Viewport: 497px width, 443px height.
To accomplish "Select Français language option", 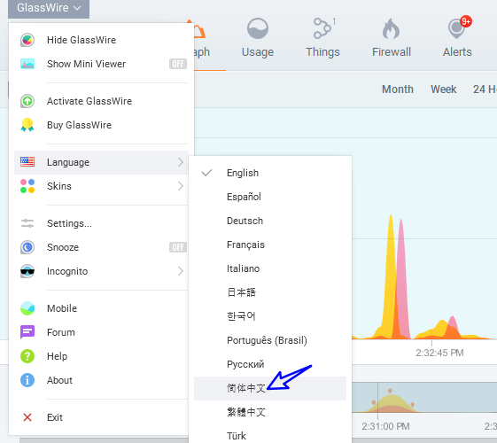I will [270, 245].
